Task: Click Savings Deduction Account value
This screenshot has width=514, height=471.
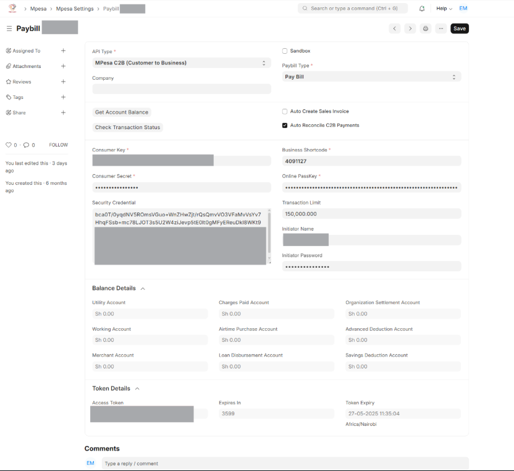Action: pos(403,367)
